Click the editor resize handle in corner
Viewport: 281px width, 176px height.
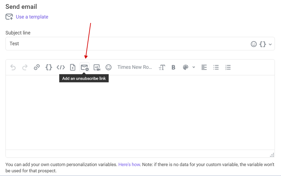pyautogui.click(x=272, y=155)
